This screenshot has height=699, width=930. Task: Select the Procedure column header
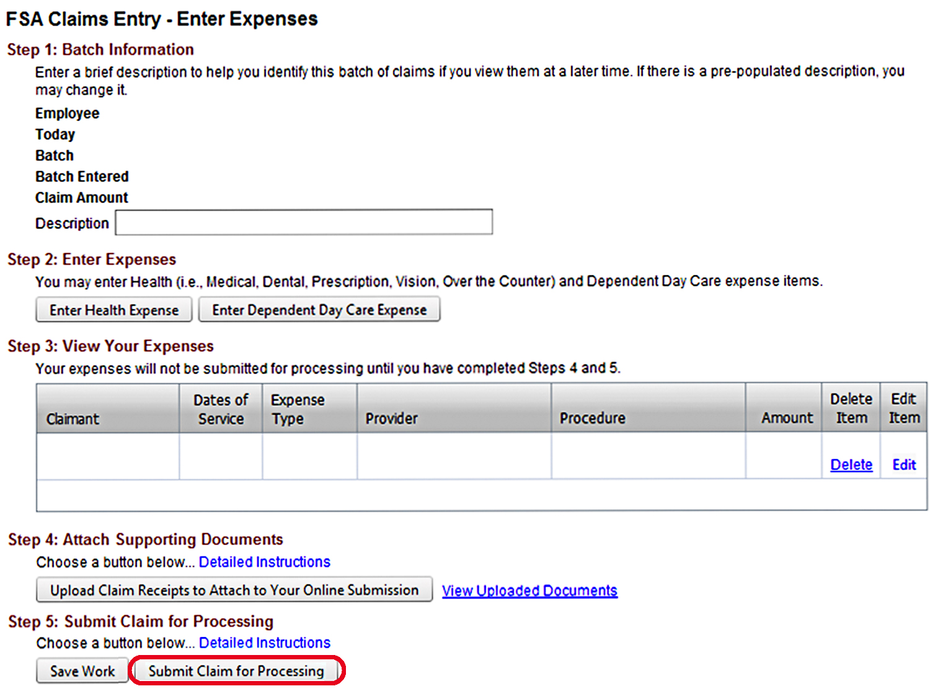648,408
